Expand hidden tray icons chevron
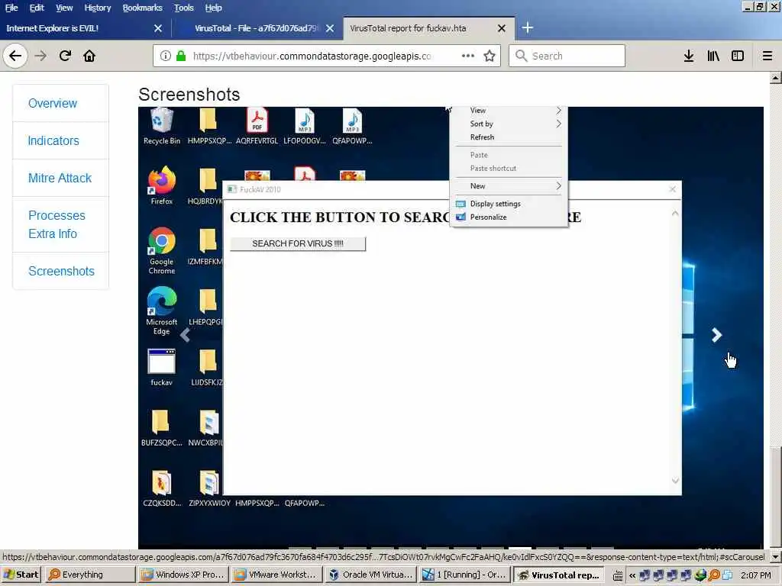 point(632,575)
